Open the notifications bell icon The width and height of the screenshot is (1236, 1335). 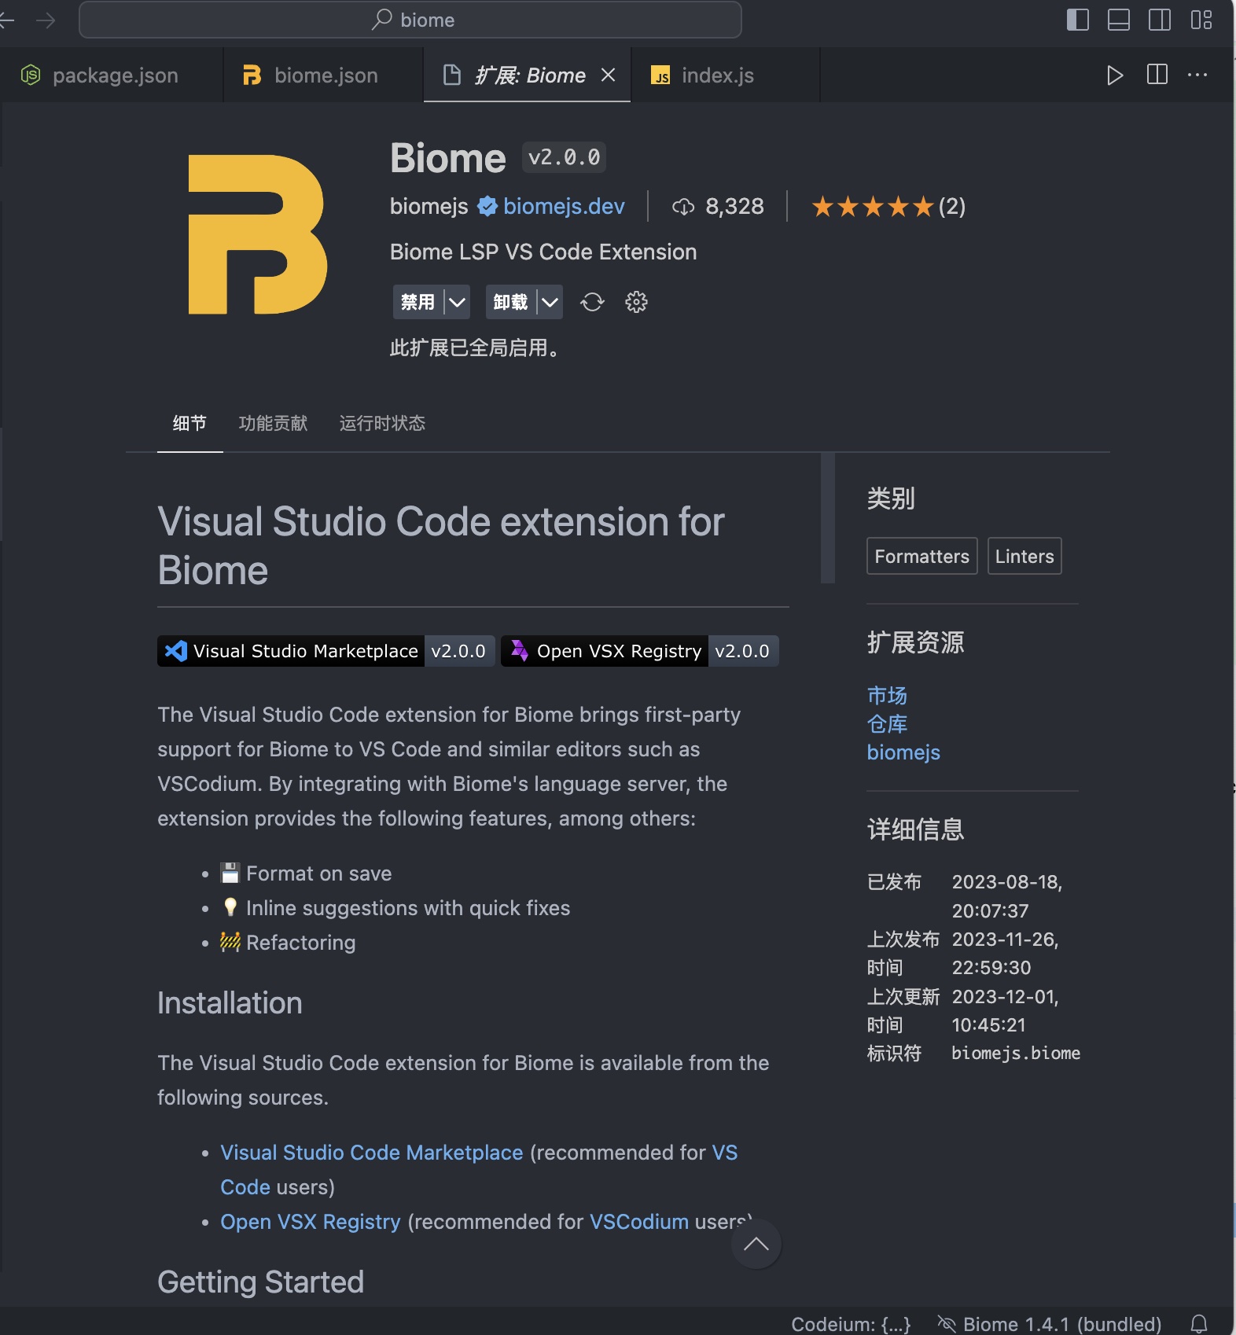1199,1324
